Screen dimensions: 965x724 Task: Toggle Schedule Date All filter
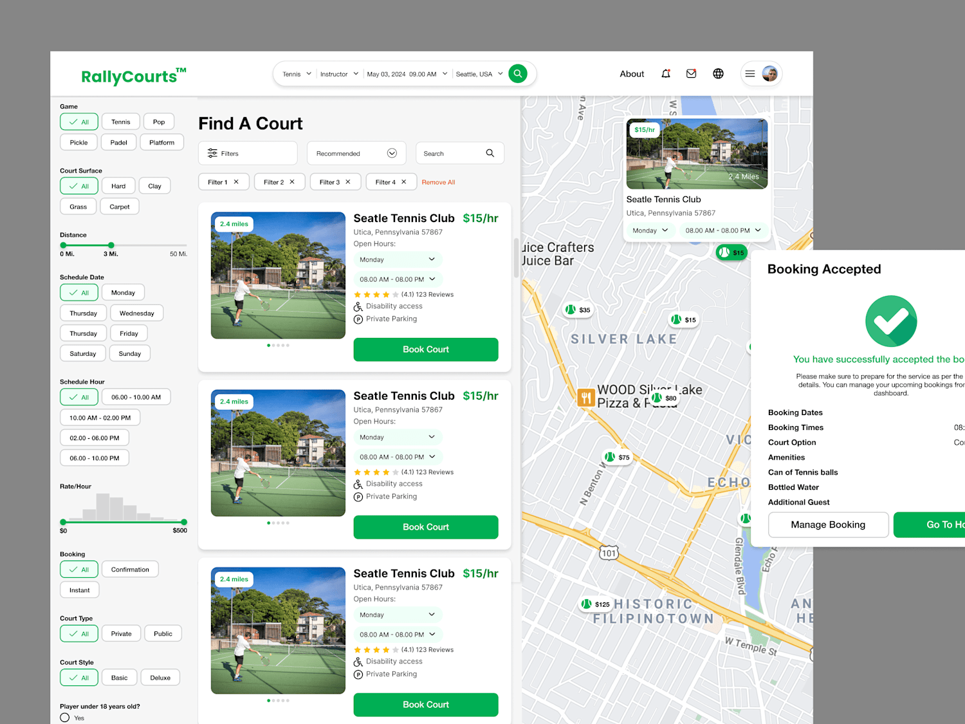[79, 293]
